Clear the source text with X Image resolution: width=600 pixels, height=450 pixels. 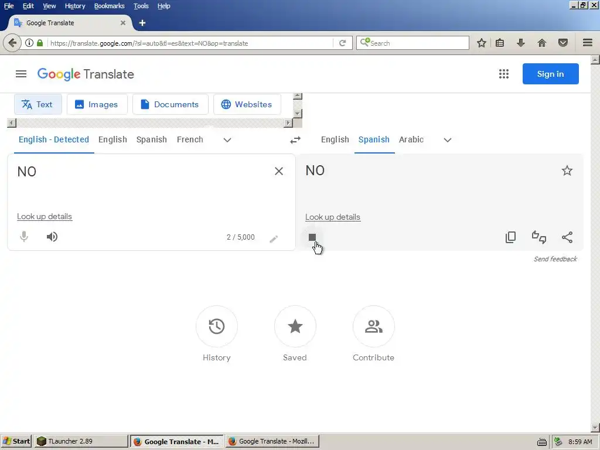[279, 171]
